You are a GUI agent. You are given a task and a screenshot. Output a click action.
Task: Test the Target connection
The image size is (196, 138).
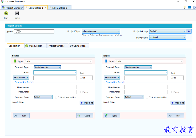[x=176, y=115]
